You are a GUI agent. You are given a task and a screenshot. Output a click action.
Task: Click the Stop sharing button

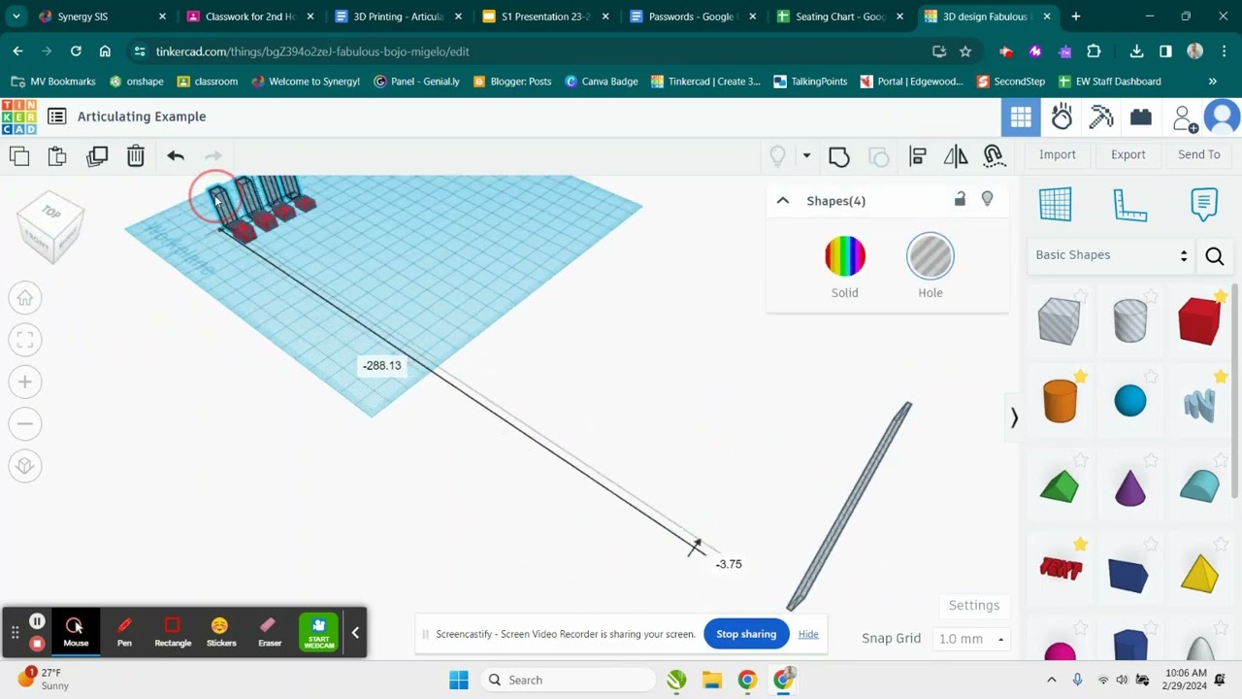[x=746, y=634]
